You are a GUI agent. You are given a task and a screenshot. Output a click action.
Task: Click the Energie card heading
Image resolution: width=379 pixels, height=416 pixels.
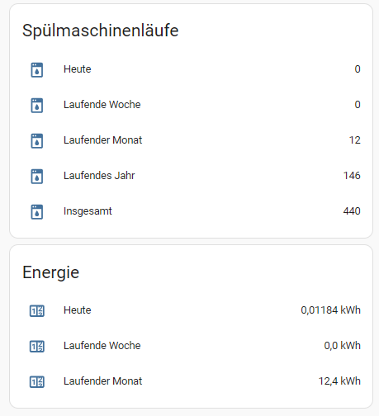tap(51, 273)
